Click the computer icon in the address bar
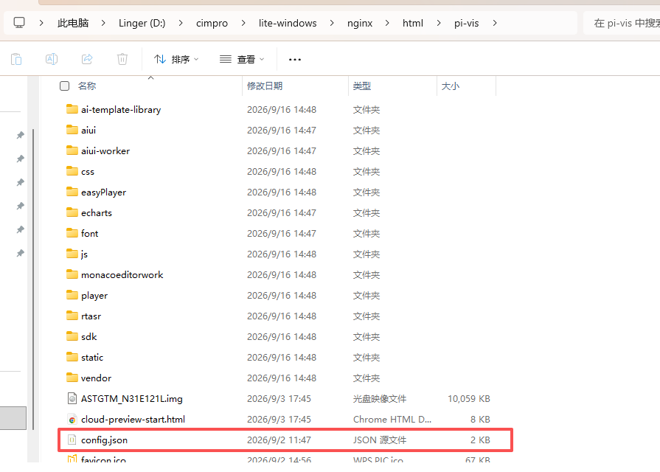 [19, 23]
